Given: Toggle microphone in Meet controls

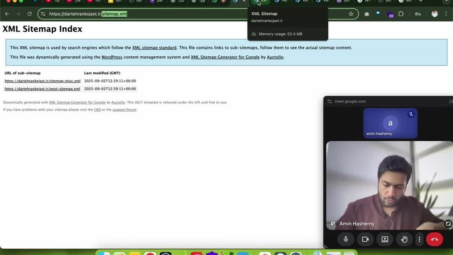Looking at the screenshot, I should click(x=346, y=239).
